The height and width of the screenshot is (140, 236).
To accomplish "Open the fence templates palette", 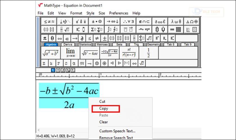I will coord(49,29).
